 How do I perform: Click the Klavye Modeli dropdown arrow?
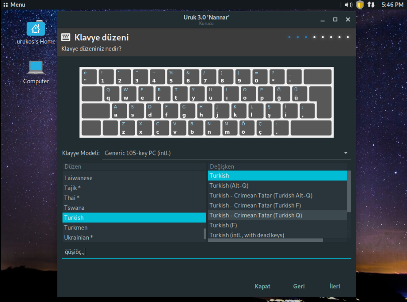point(346,153)
